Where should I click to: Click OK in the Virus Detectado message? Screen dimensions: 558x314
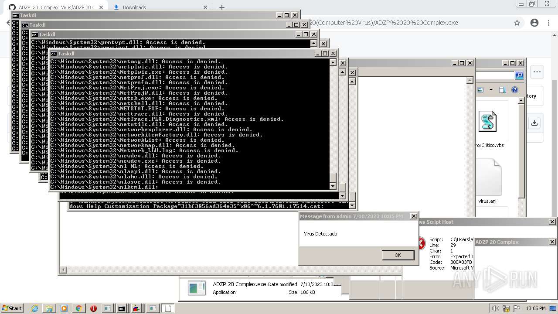398,255
